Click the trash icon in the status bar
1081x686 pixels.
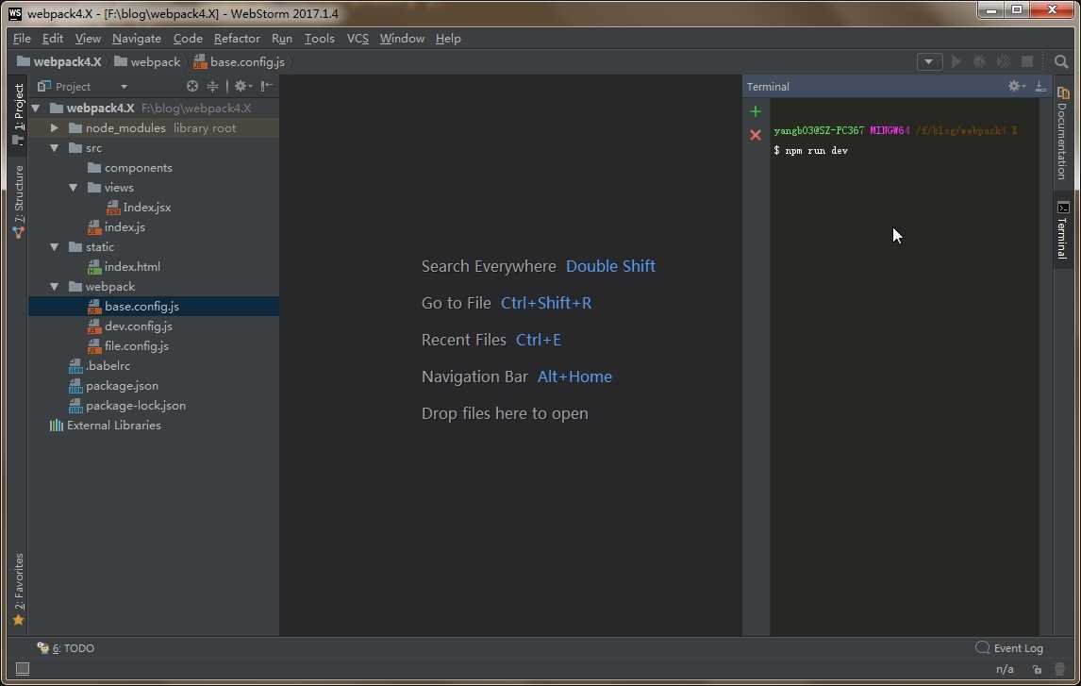pyautogui.click(x=1060, y=669)
